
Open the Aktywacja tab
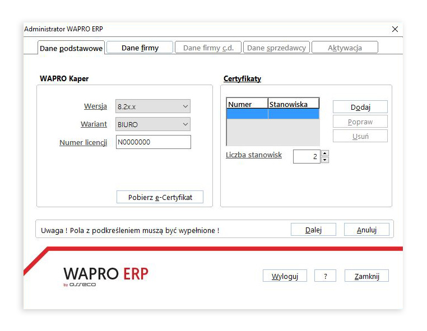point(345,48)
